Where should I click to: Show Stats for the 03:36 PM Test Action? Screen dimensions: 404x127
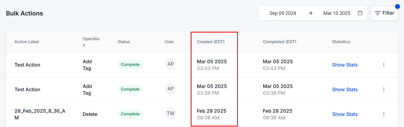click(345, 90)
